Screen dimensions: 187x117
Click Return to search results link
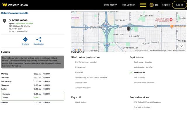(15, 13)
